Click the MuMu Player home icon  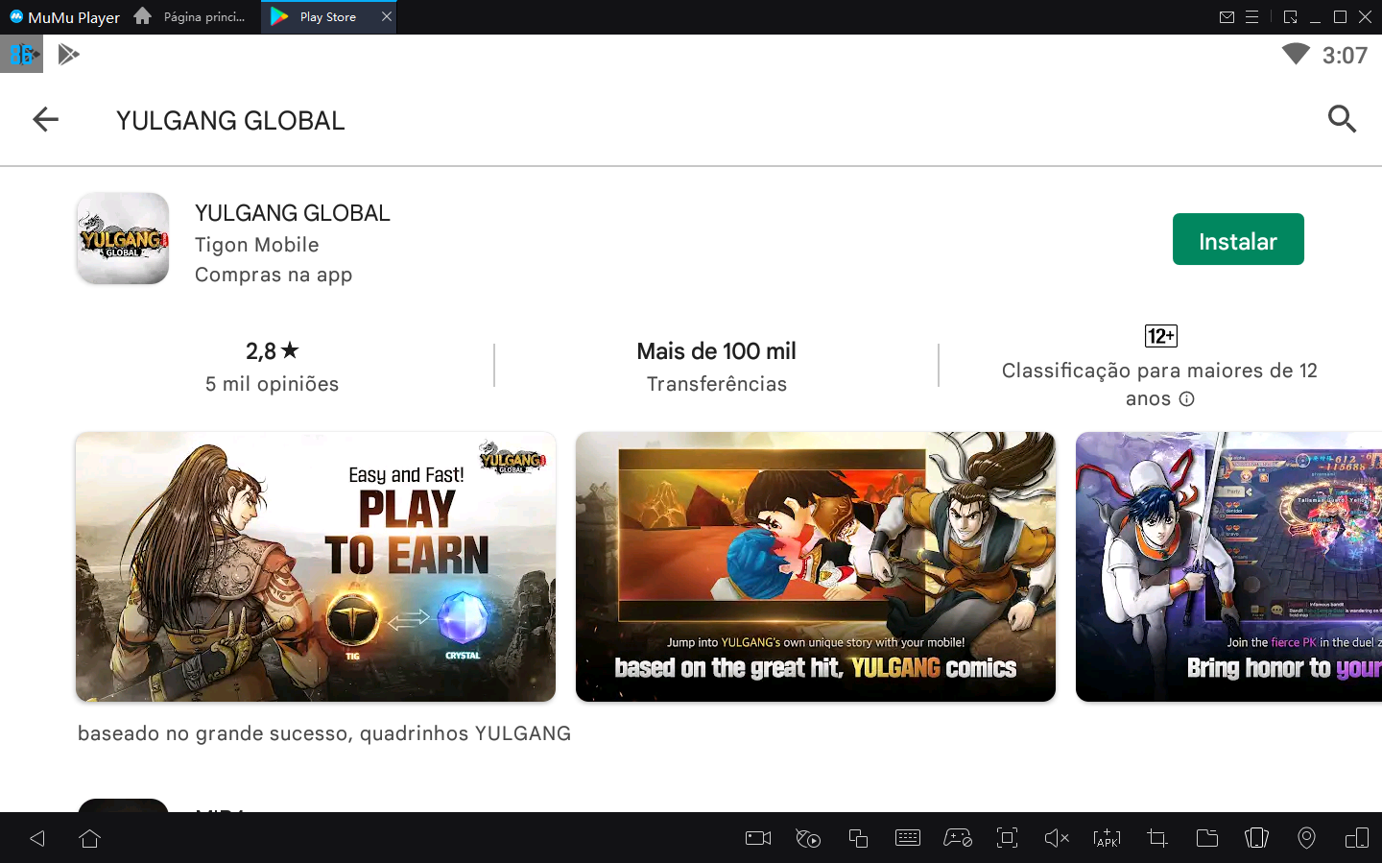coord(142,16)
